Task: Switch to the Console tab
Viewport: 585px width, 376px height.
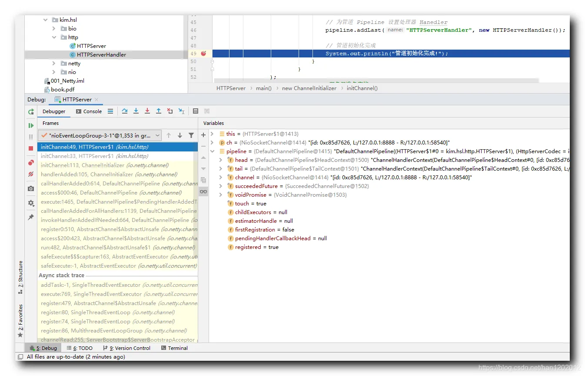Action: [89, 111]
